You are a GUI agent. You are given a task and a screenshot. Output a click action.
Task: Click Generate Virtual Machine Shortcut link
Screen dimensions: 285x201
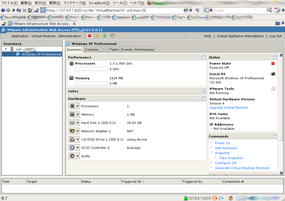[242, 168]
